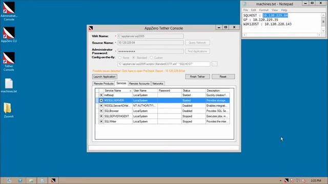The width and height of the screenshot is (328, 184).
Task: Click the Notepad horizontal scrollbar left arrow
Action: 244,35
